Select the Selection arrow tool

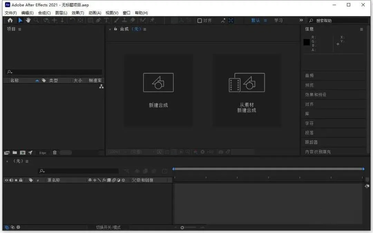click(20, 20)
